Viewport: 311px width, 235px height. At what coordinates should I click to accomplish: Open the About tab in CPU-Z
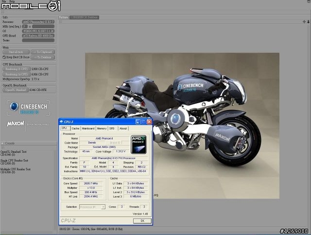[123, 128]
